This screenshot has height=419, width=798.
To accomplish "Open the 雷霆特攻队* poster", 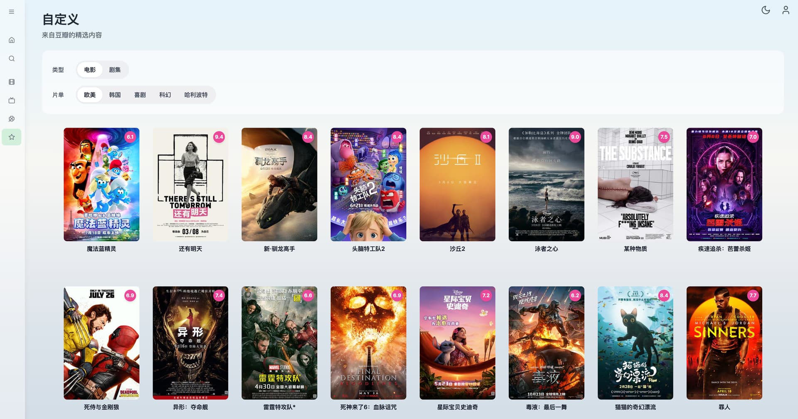I will (279, 343).
